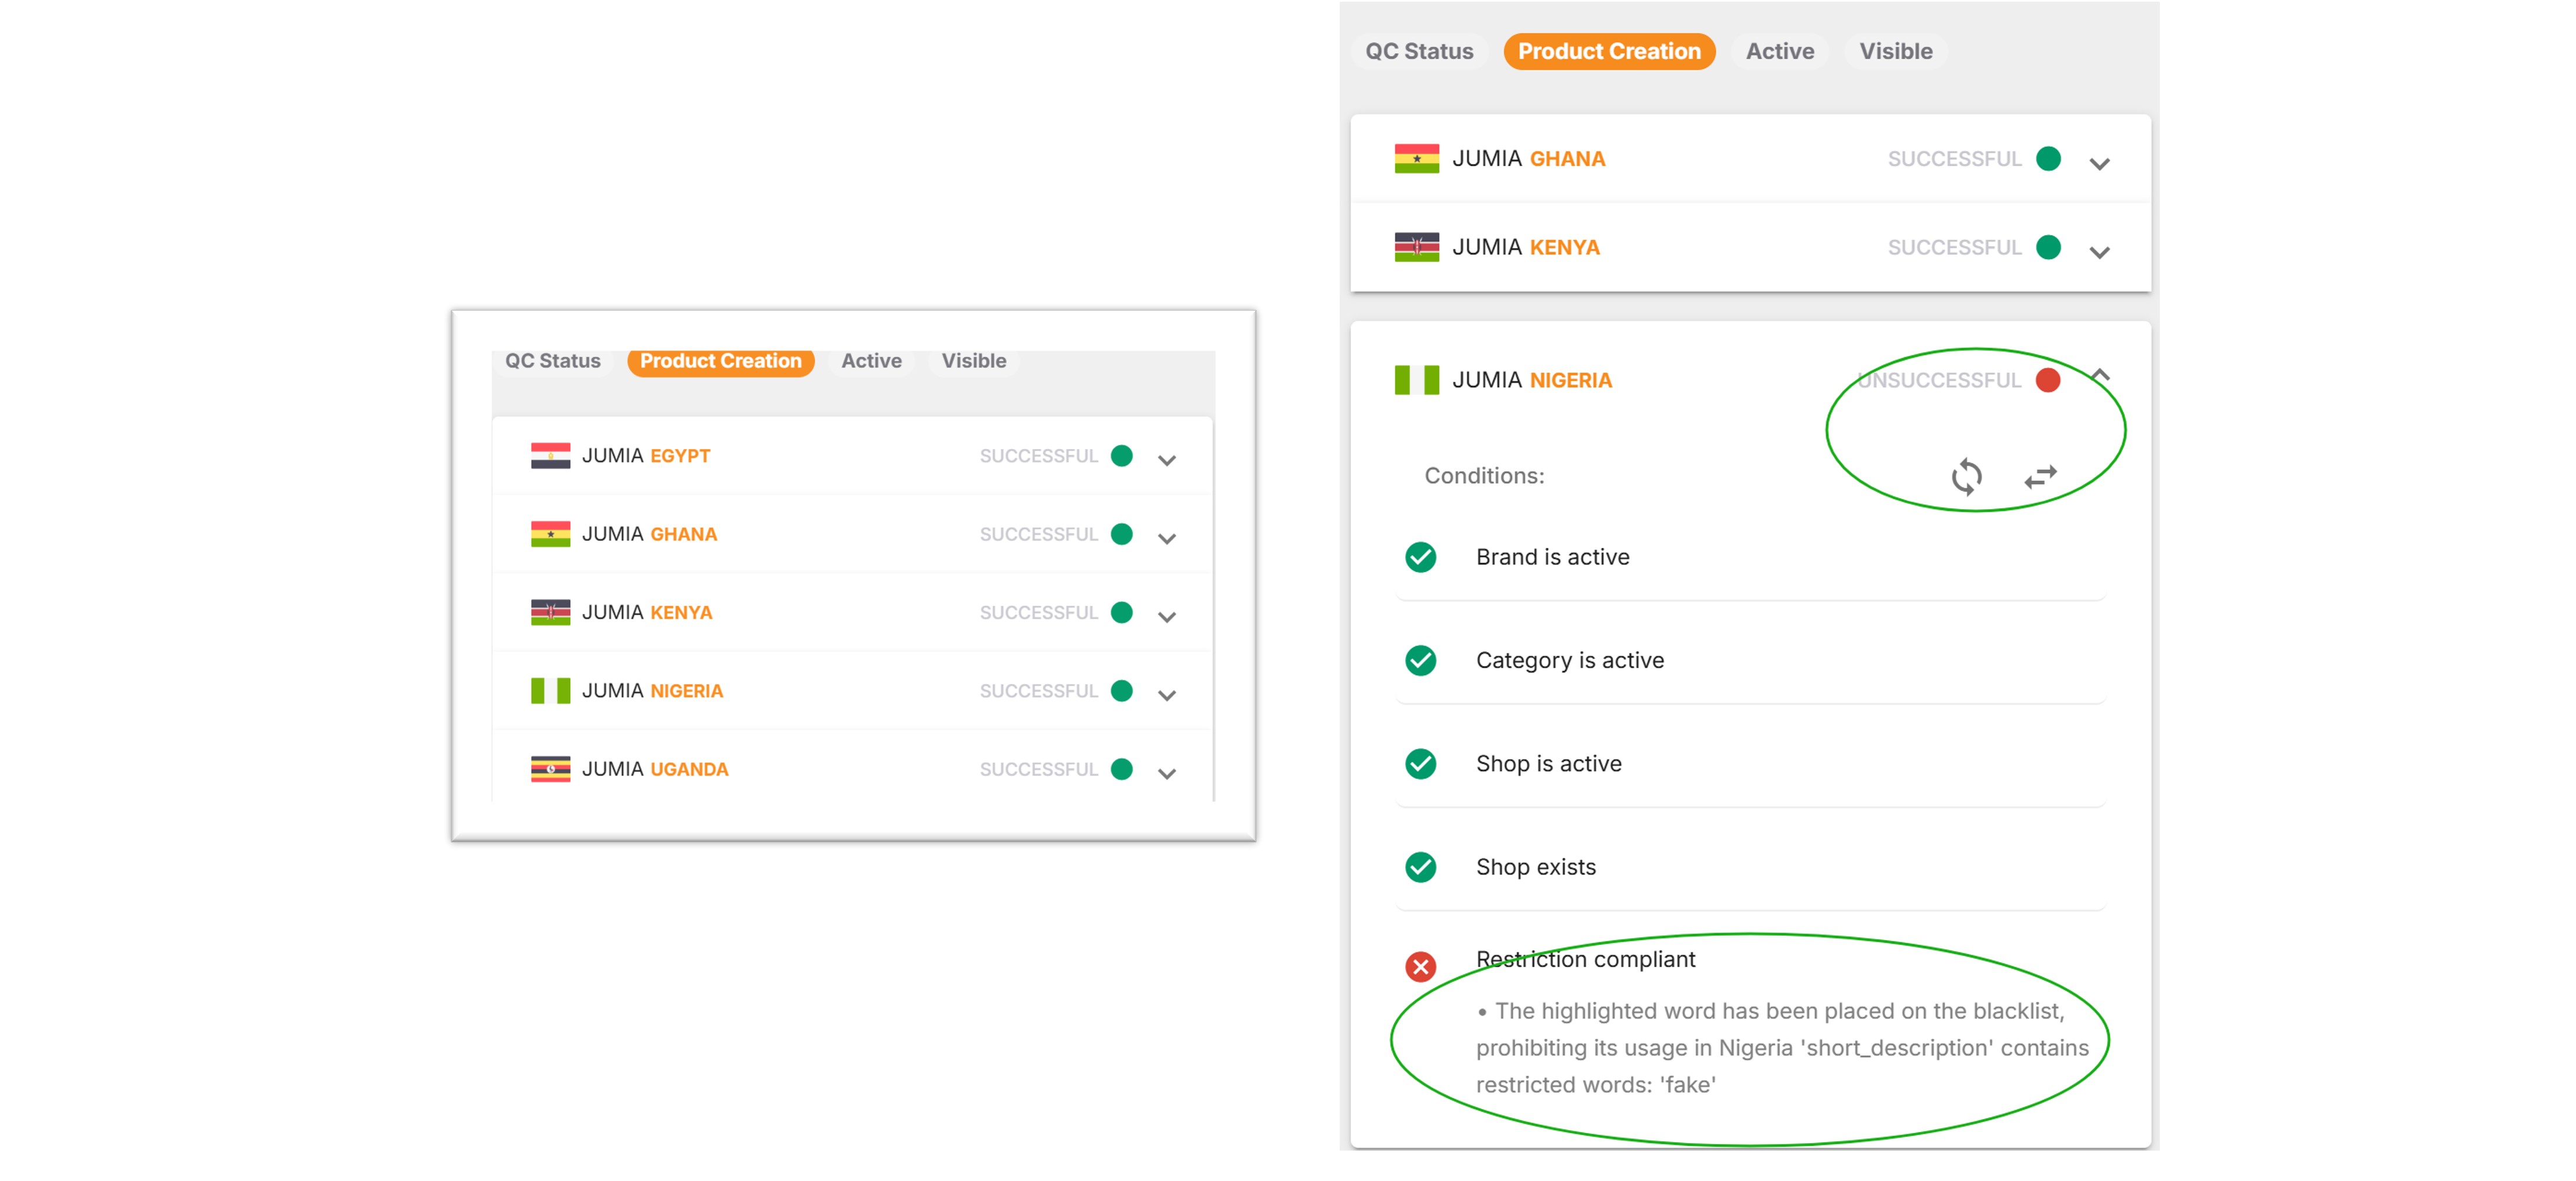Switch to Active tab in left panel
The width and height of the screenshot is (2576, 1181).
click(871, 361)
